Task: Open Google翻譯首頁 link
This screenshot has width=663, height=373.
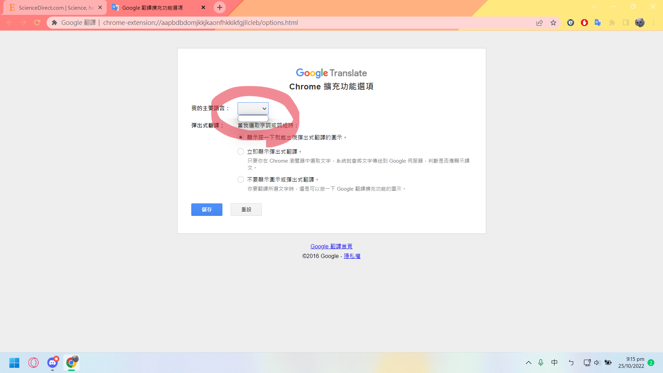Action: pyautogui.click(x=331, y=246)
